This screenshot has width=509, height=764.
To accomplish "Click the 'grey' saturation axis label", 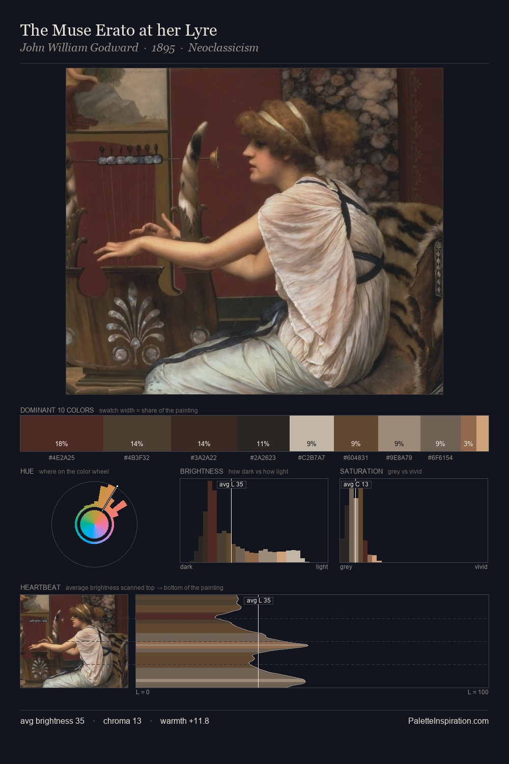I will [346, 566].
